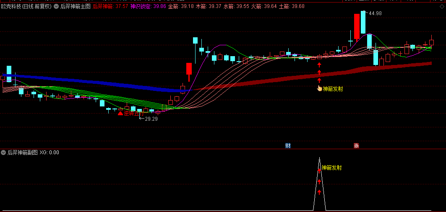The image size is (446, 212).
Task: Expand the 后羿神箭副图 sub-chart dropdown arrow
Action: click(3, 153)
